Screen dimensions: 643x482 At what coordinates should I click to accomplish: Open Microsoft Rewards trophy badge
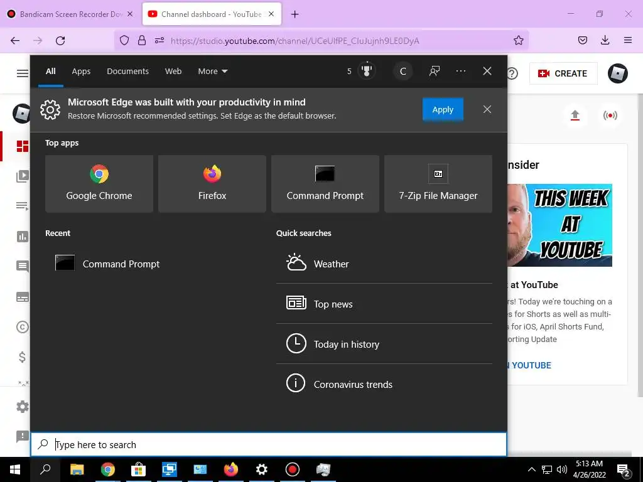tap(366, 71)
